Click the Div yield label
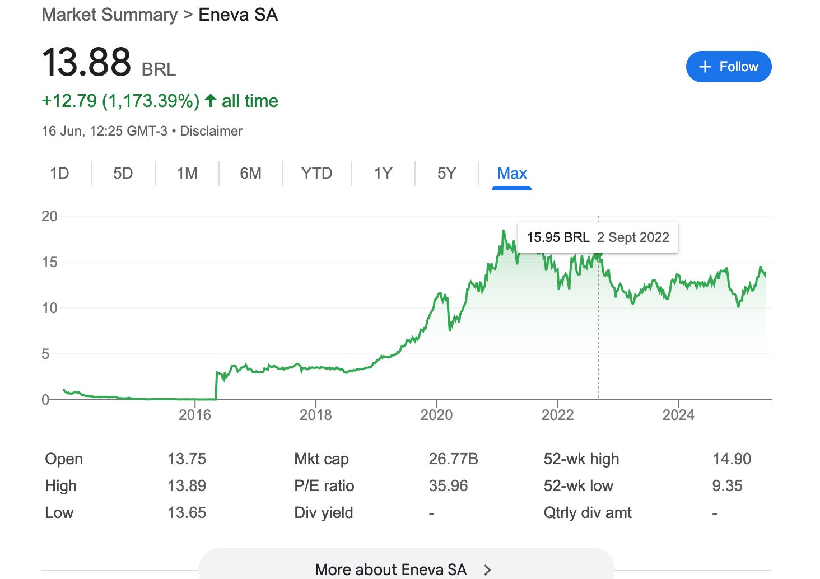This screenshot has width=820, height=579. pyautogui.click(x=324, y=512)
